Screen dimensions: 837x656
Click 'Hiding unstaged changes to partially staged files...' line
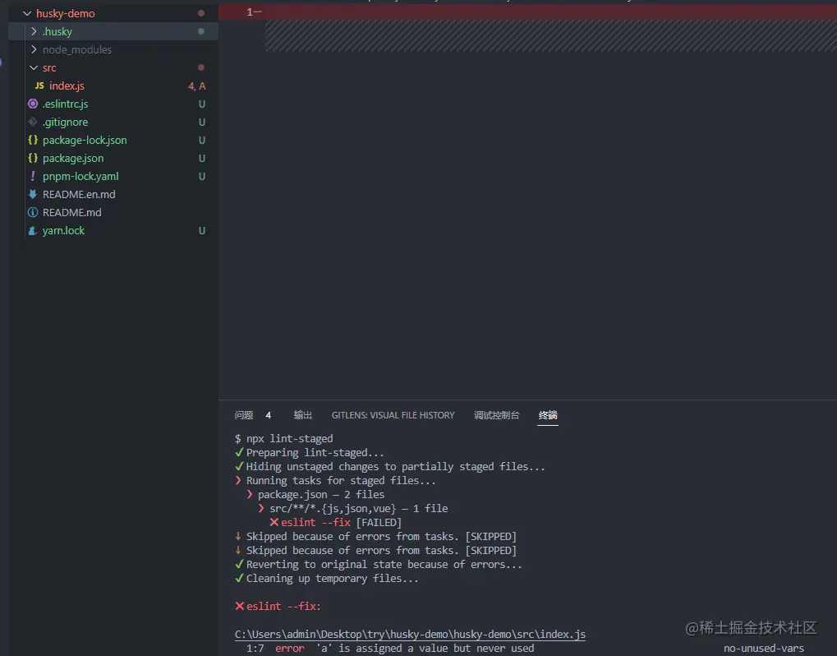click(389, 466)
